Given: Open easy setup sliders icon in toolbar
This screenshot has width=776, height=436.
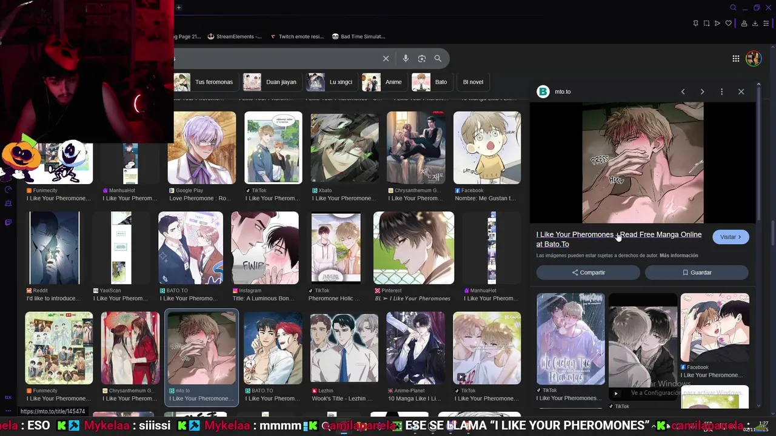Looking at the screenshot, I should click(766, 24).
